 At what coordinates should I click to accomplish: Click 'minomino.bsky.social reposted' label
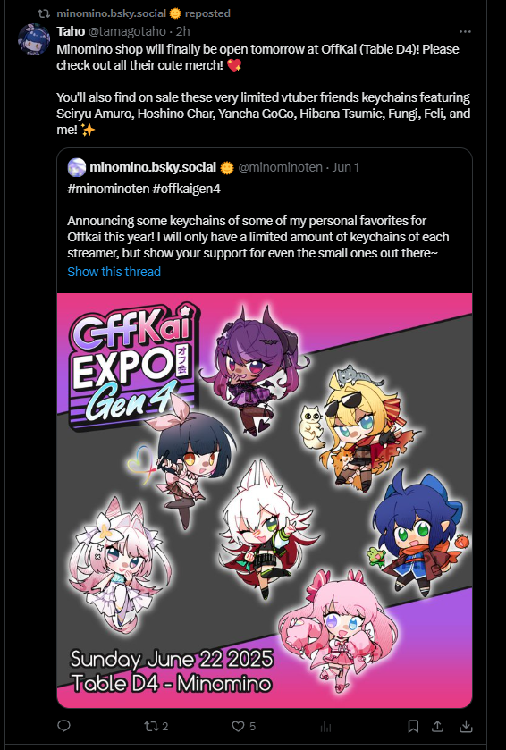[143, 13]
